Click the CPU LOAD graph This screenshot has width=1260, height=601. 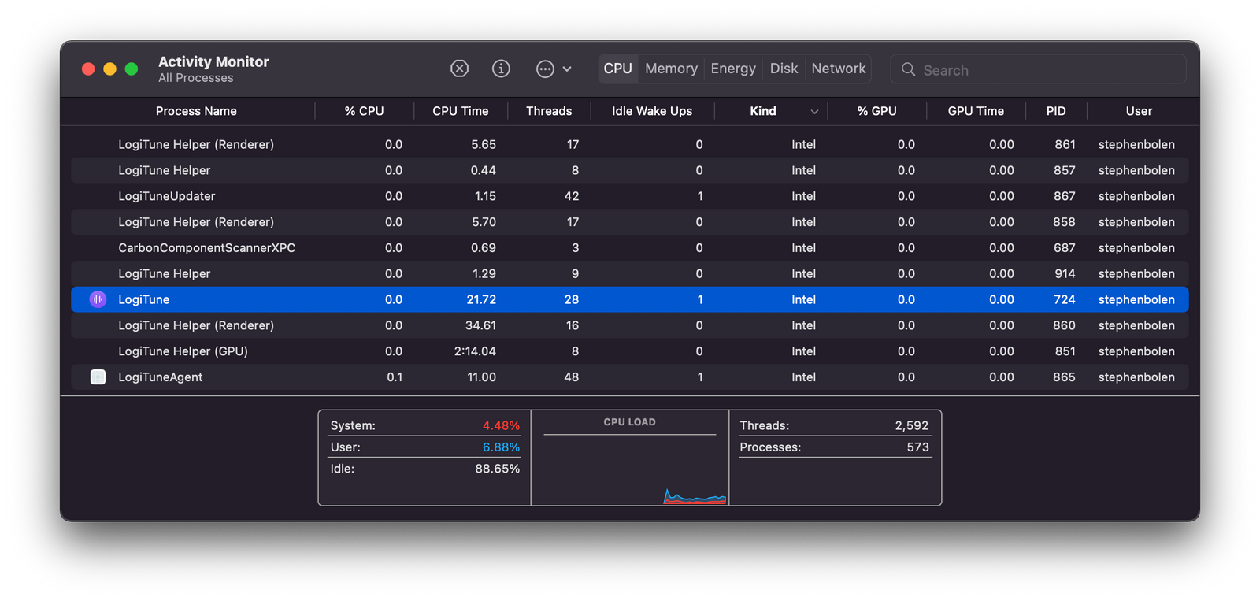630,469
